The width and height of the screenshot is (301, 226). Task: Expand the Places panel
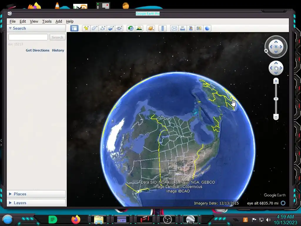click(x=10, y=194)
